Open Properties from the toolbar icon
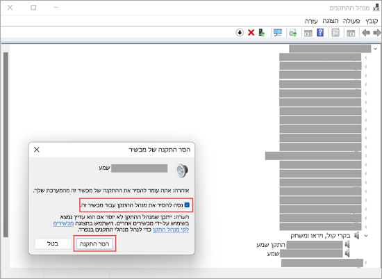Viewport: 382px width, 279px height. click(335, 33)
